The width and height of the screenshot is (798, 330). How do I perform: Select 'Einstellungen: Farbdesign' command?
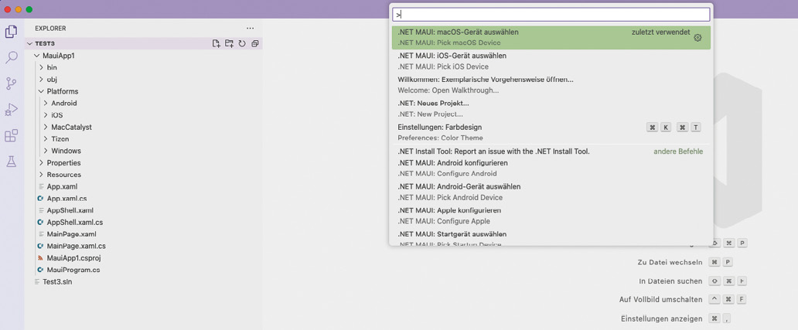(x=551, y=132)
